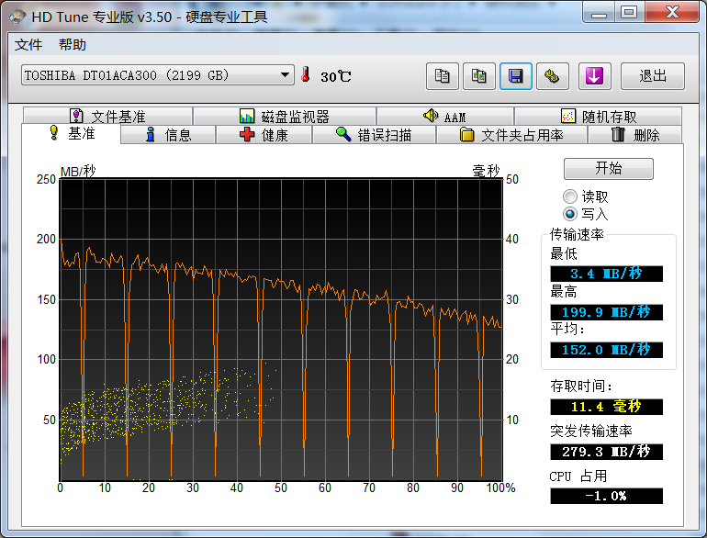The image size is (707, 538).
Task: Switch to the AAM tab
Action: (x=445, y=117)
